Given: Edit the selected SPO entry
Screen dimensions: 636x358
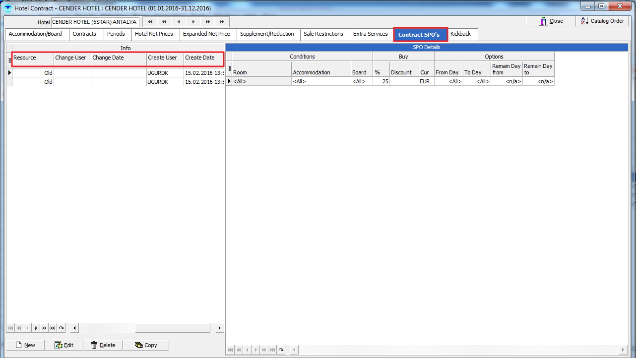Looking at the screenshot, I should pyautogui.click(x=64, y=345).
